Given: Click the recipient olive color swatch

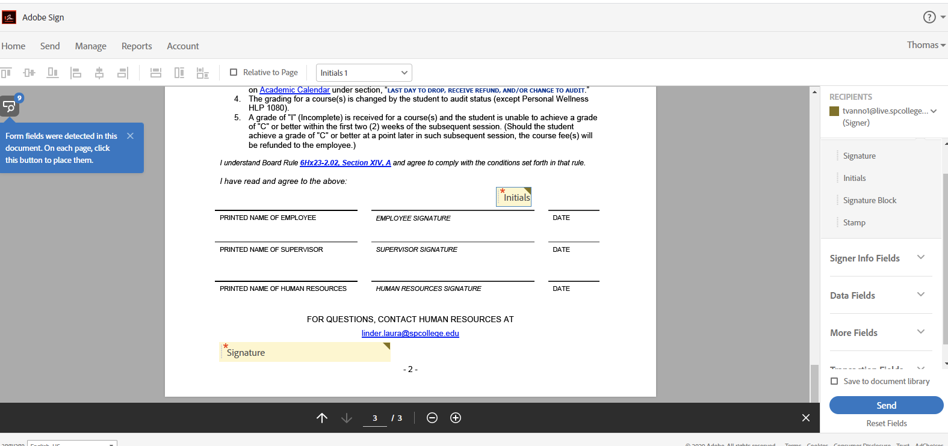Looking at the screenshot, I should [x=834, y=111].
